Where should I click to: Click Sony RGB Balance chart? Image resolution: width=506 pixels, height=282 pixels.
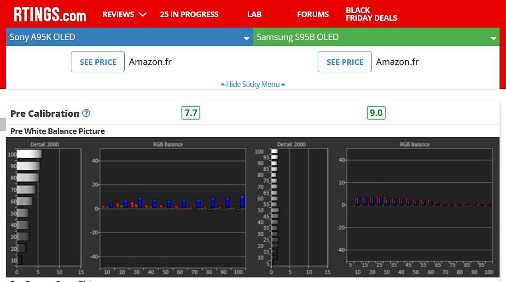click(x=168, y=208)
